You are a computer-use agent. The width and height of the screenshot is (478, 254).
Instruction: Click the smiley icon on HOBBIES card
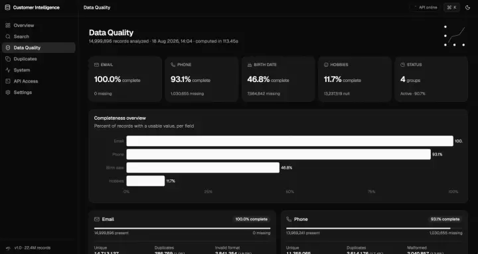326,65
